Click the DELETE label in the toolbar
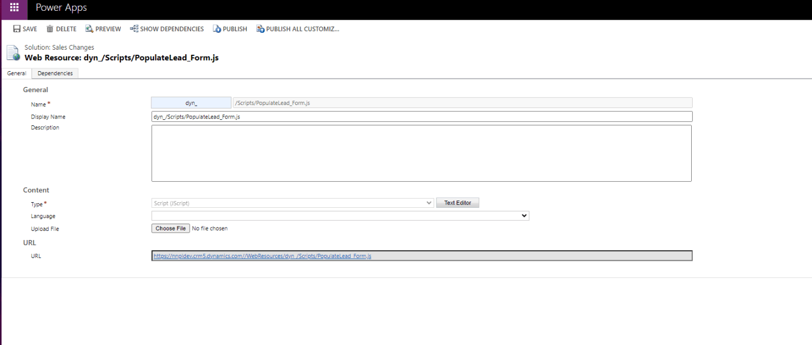 click(x=66, y=29)
